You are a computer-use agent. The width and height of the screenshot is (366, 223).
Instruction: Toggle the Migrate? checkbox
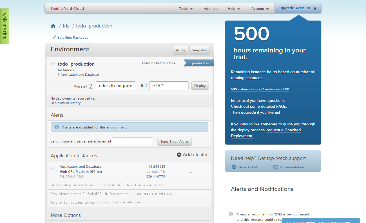(91, 86)
